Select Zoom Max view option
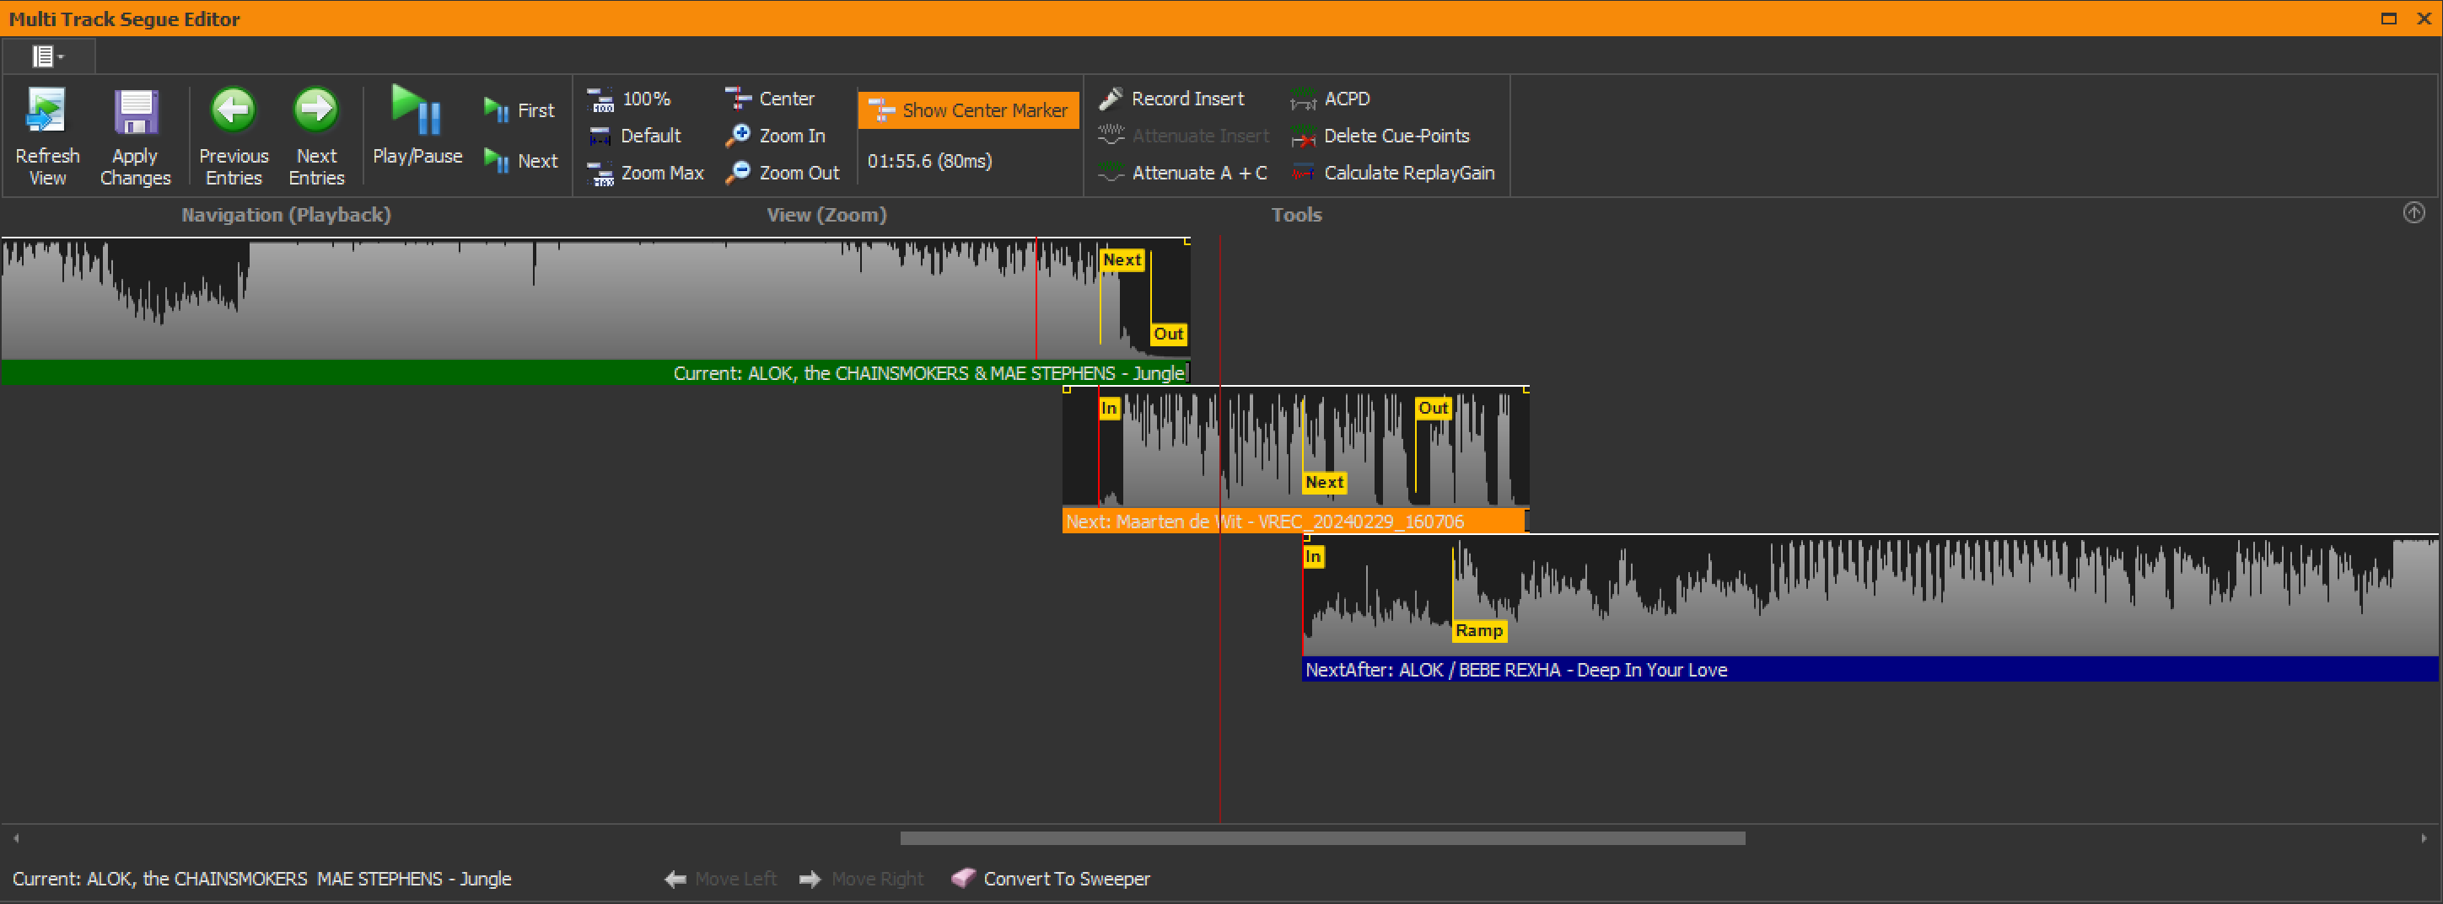 [x=645, y=173]
